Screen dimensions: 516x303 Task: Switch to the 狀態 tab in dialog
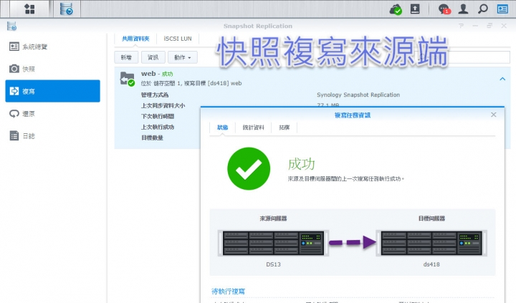[222, 128]
